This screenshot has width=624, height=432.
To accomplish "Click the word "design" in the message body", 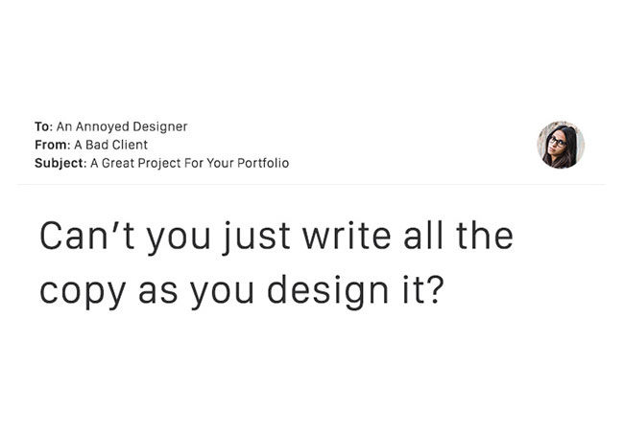I will click(328, 292).
